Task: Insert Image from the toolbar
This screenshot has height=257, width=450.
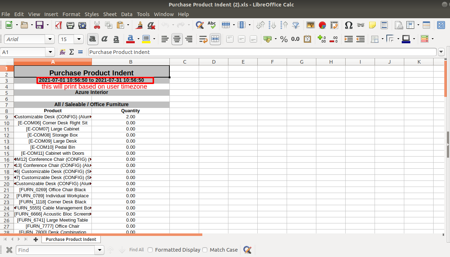Action: click(311, 25)
